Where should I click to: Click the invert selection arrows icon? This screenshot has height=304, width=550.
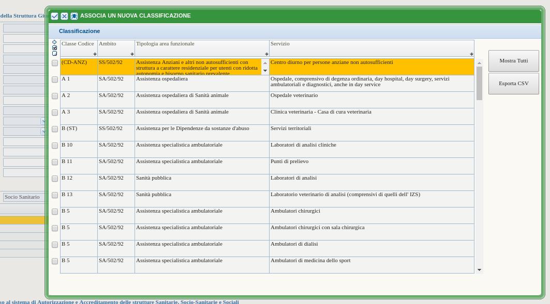(x=54, y=42)
